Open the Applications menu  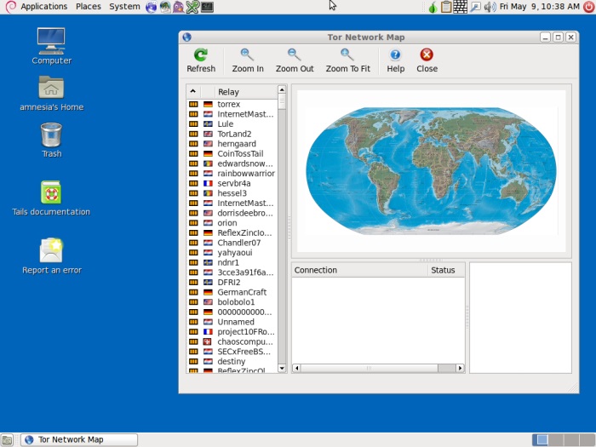click(x=43, y=7)
